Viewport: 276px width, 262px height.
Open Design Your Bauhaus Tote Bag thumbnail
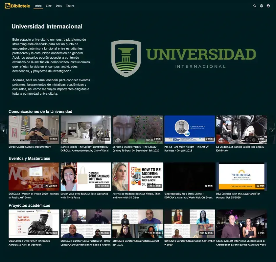86,177
